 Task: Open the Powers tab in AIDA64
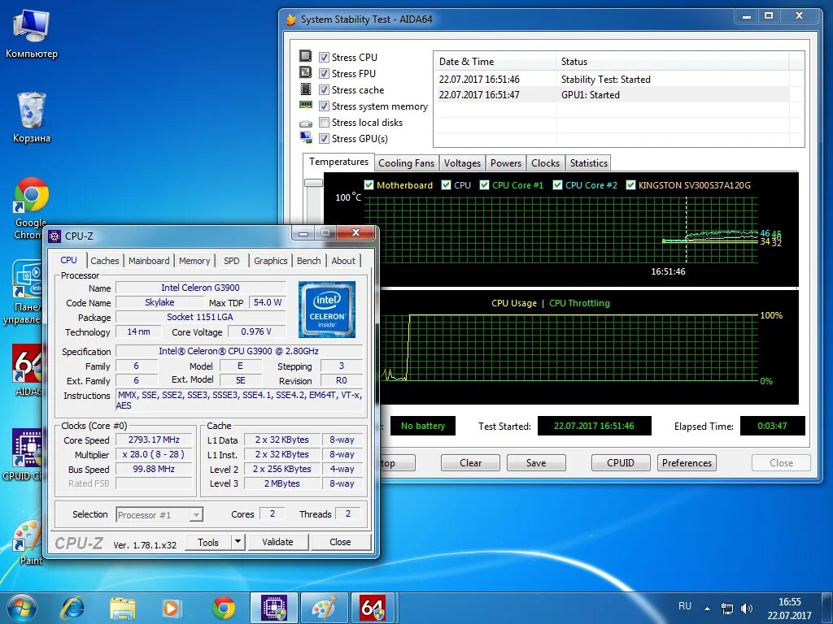tap(506, 163)
